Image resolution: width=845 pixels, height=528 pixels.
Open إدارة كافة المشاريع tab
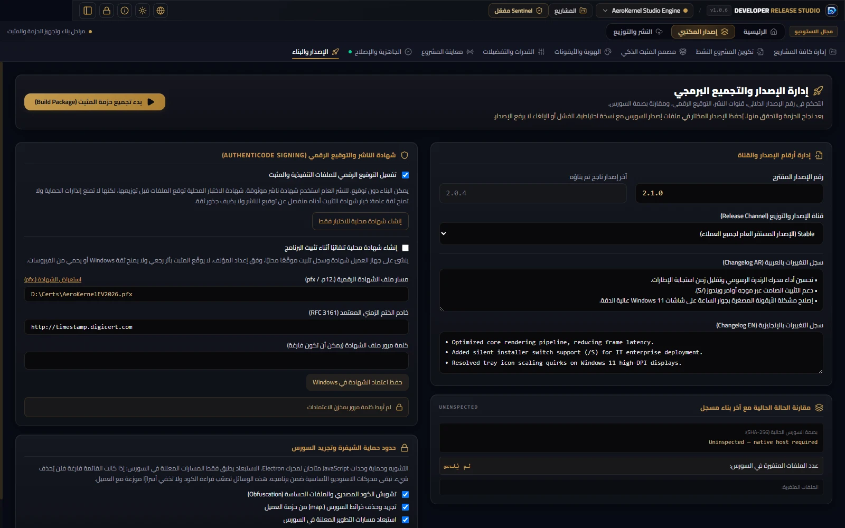tap(805, 52)
